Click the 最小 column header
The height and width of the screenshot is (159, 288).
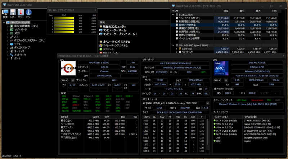point(238,11)
